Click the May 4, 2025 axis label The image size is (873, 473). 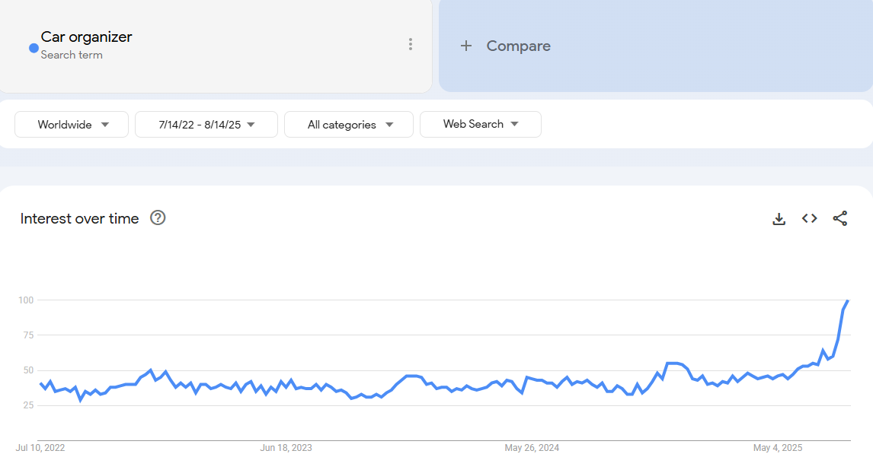coord(778,448)
